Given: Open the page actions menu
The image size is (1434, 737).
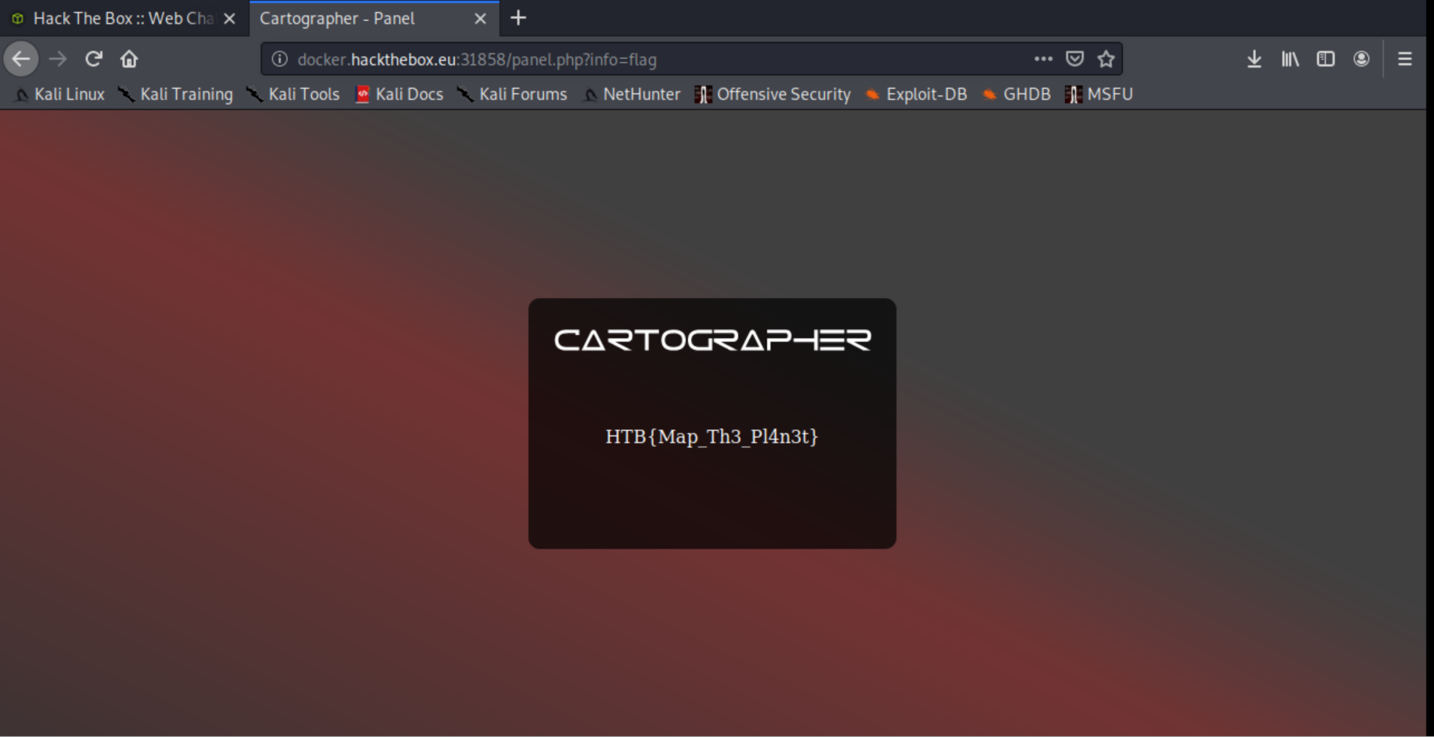Looking at the screenshot, I should (x=1043, y=59).
